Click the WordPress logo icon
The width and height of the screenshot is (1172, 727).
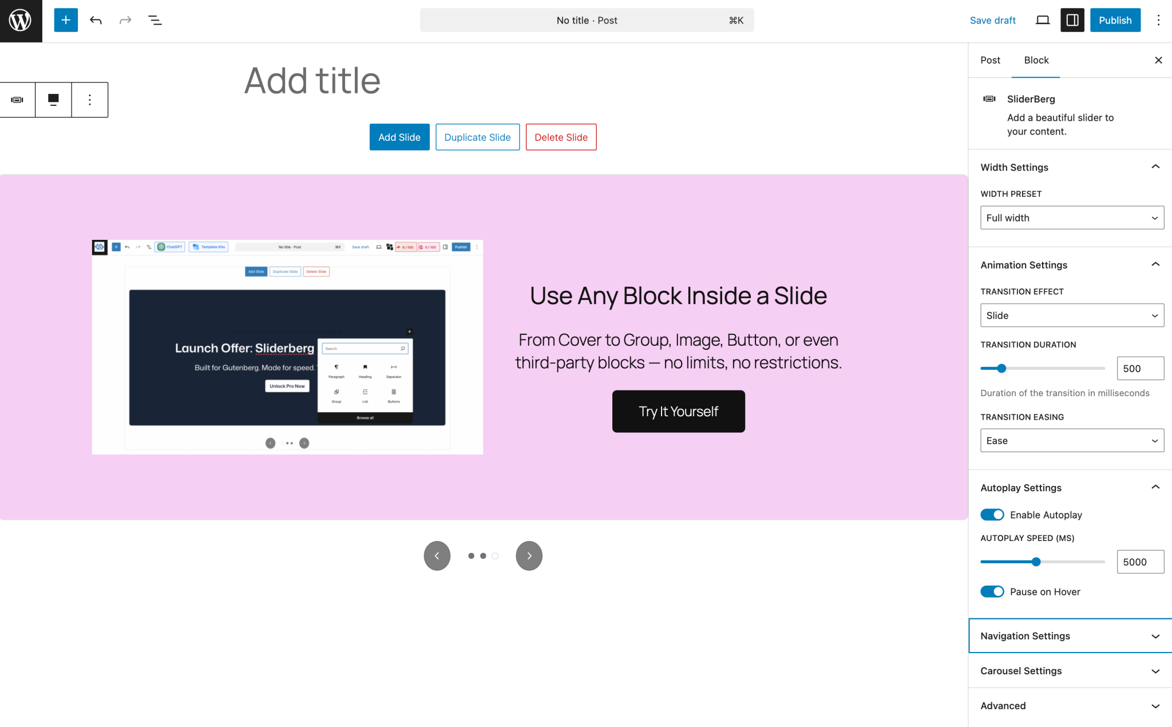click(x=21, y=20)
